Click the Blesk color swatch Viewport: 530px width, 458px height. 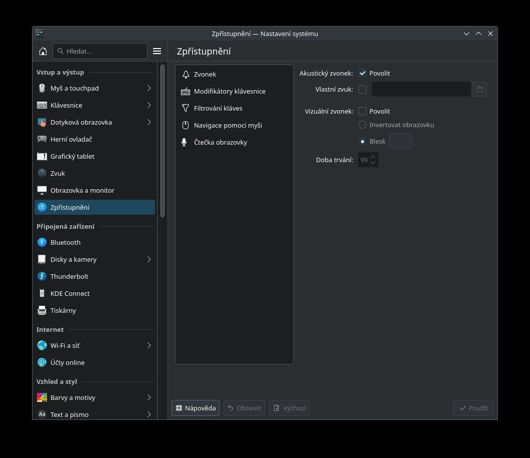coord(400,141)
